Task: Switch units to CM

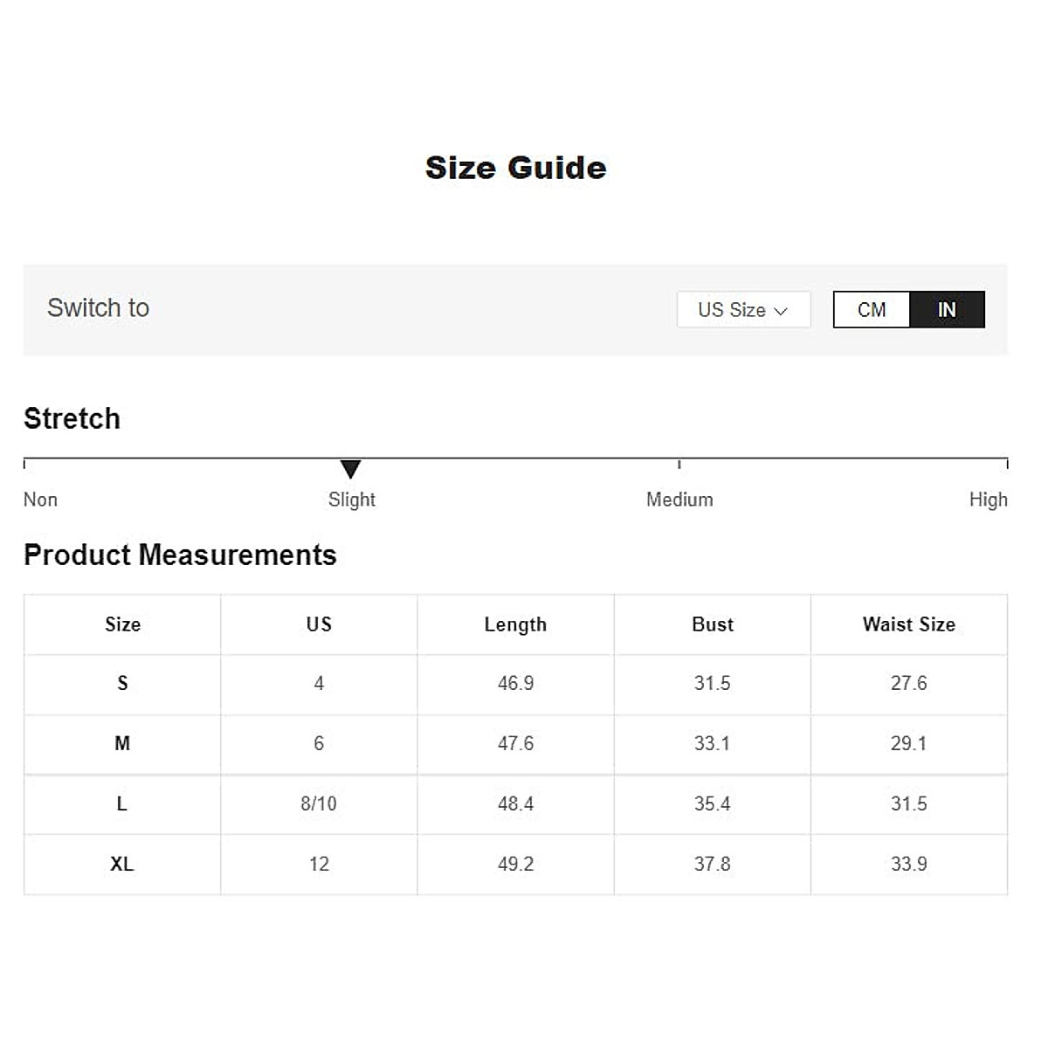Action: [872, 310]
